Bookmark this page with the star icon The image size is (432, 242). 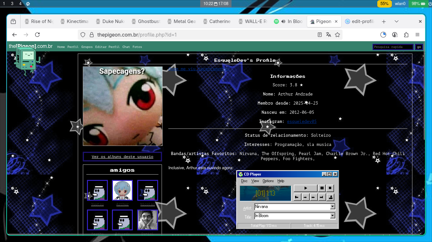point(337,35)
